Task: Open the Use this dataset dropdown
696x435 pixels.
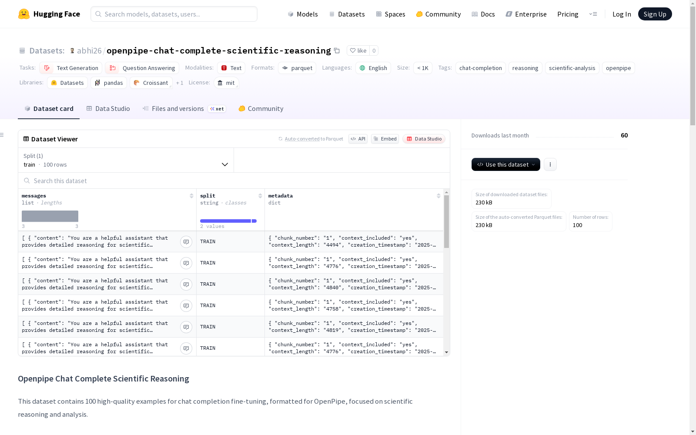Action: pos(506,164)
